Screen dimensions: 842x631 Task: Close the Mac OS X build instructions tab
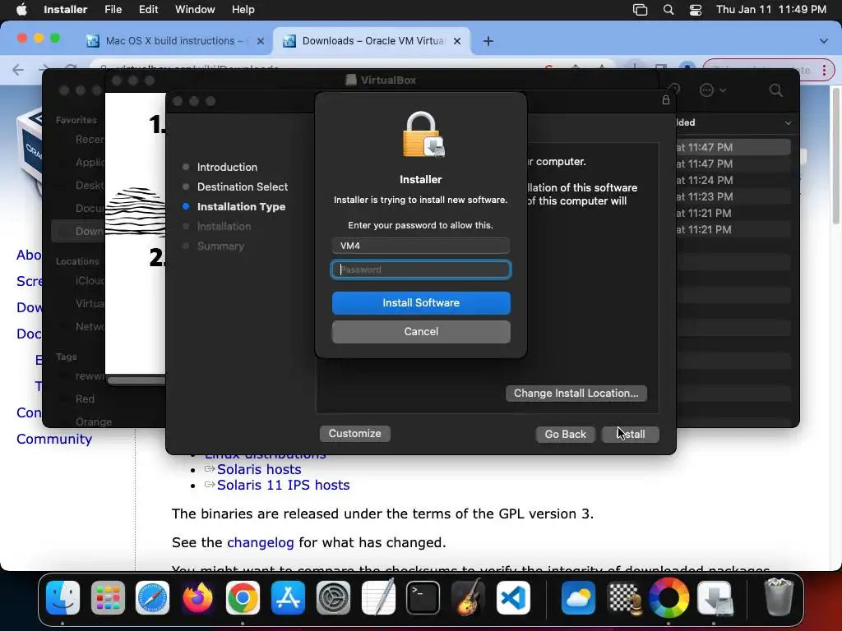[x=261, y=41]
